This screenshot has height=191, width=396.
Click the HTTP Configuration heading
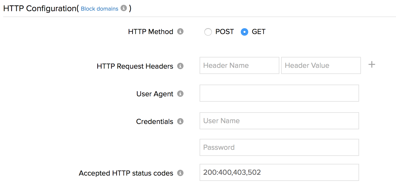tap(39, 8)
